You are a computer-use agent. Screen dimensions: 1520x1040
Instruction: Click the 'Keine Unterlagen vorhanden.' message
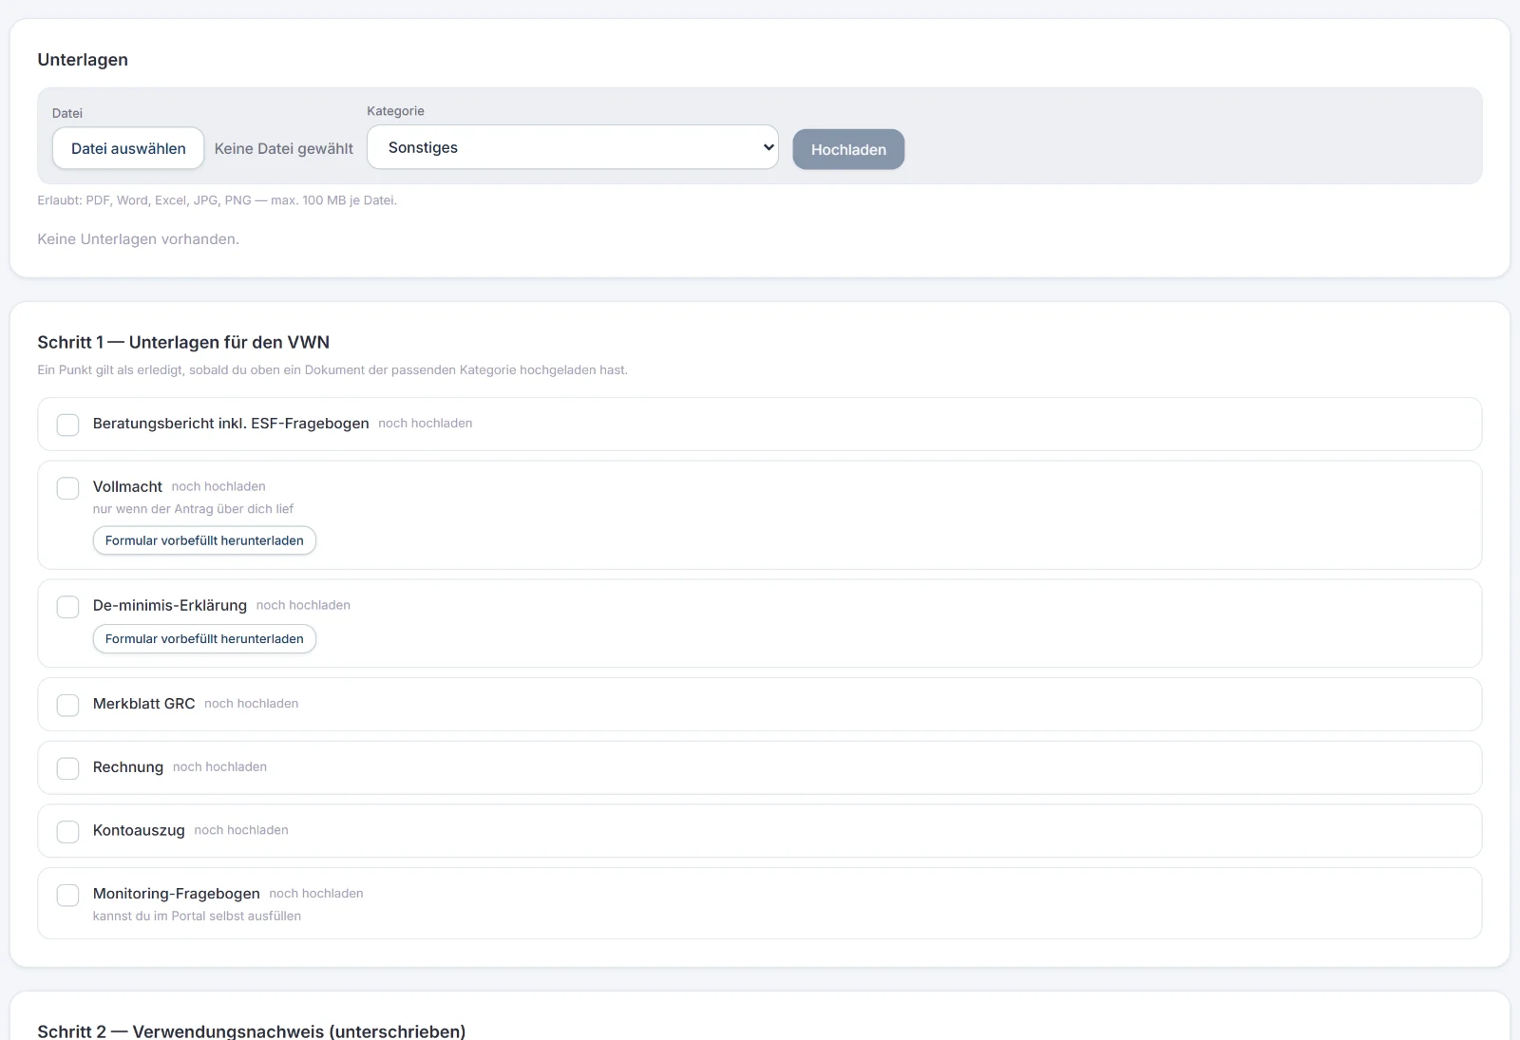[139, 239]
